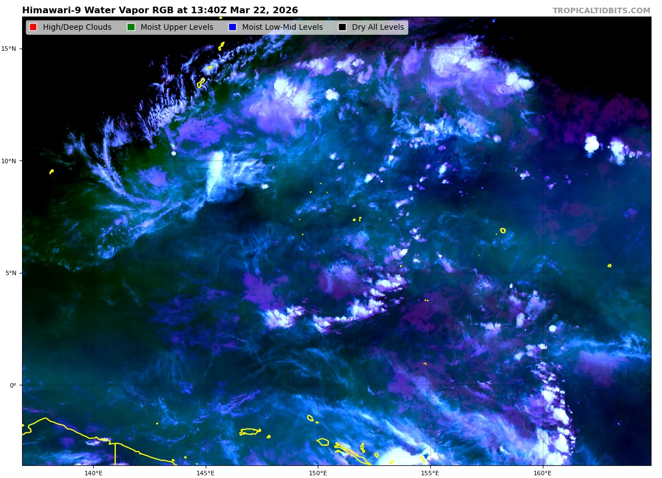Viewport: 662px width, 478px height.
Task: Click the red High/Deep Clouds legend swatch
Action: (x=33, y=28)
